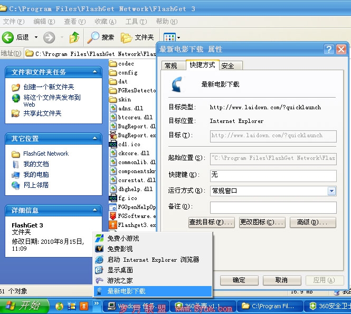Screen dimensions: 351x314
Task: Click the 起始位置 input field
Action: point(273,159)
